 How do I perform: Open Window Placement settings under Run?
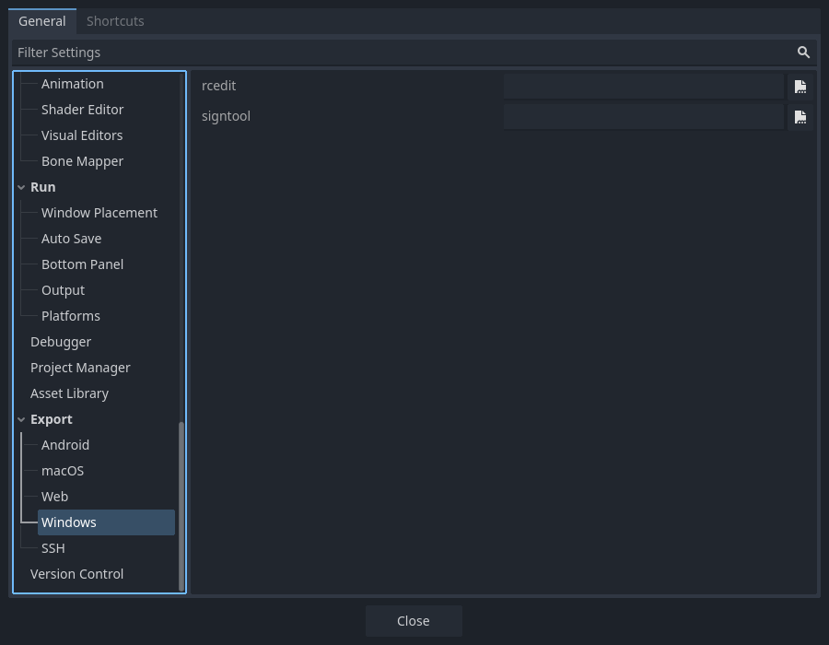tap(99, 213)
